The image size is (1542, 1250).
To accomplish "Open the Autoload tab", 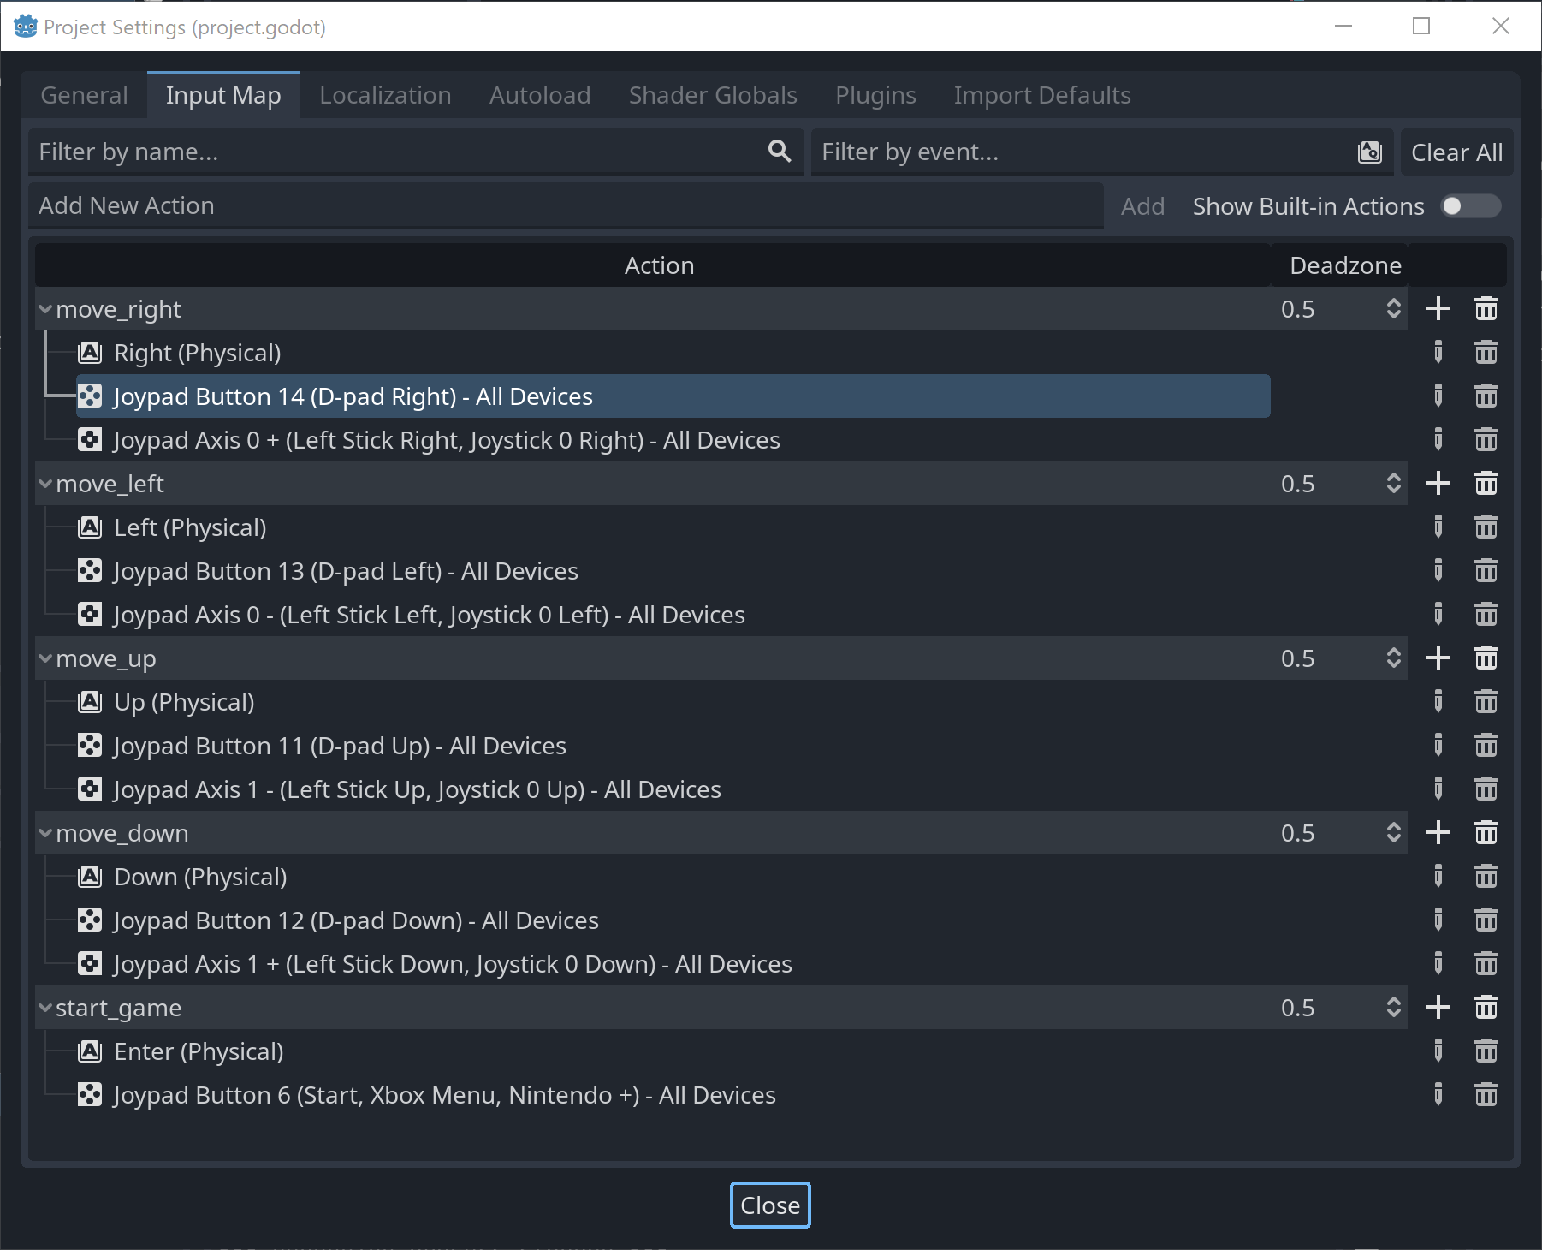I will coord(539,95).
